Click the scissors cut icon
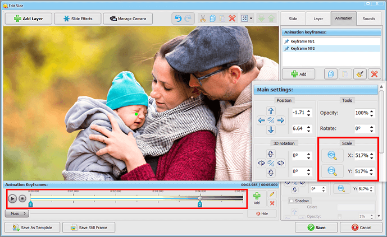Screen dimensions: 387x237 [x=203, y=18]
